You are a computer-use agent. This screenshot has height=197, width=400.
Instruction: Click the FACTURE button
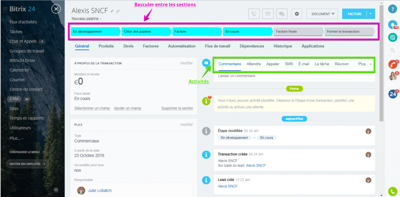[354, 14]
